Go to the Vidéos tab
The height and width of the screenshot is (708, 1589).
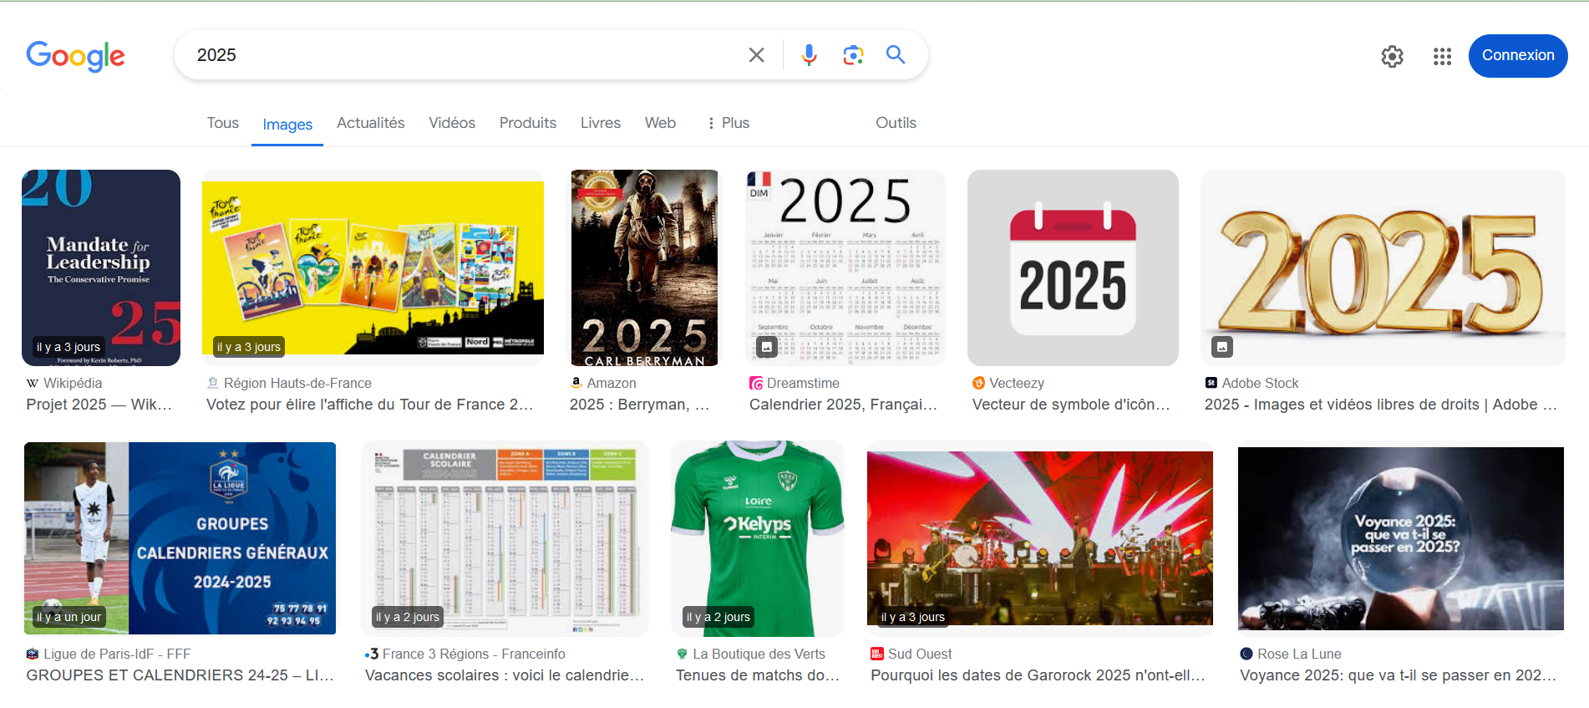click(x=452, y=123)
